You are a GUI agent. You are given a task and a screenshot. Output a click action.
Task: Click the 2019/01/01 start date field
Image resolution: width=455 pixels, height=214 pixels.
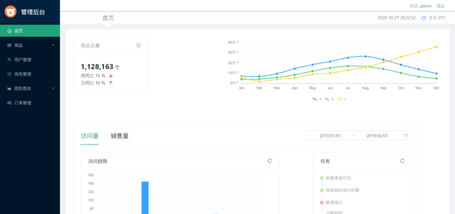click(330, 136)
